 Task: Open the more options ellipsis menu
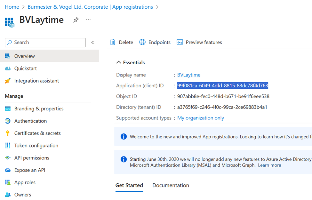coord(88,20)
